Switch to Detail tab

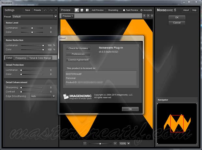[9, 58]
